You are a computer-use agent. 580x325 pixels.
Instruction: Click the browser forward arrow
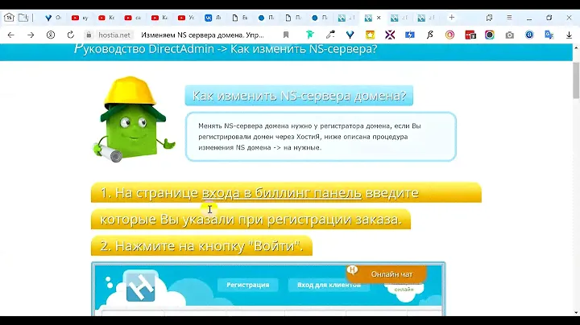tap(31, 35)
